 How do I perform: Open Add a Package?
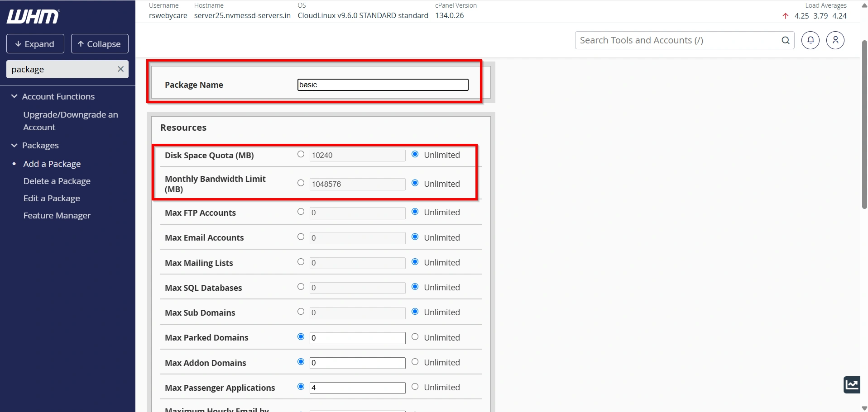pyautogui.click(x=52, y=164)
